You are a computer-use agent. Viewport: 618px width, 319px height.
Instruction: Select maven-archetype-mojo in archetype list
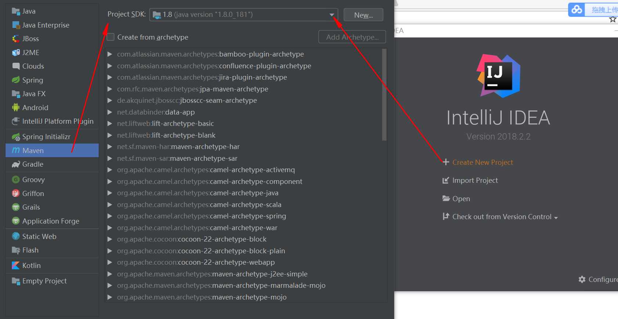coord(202,297)
